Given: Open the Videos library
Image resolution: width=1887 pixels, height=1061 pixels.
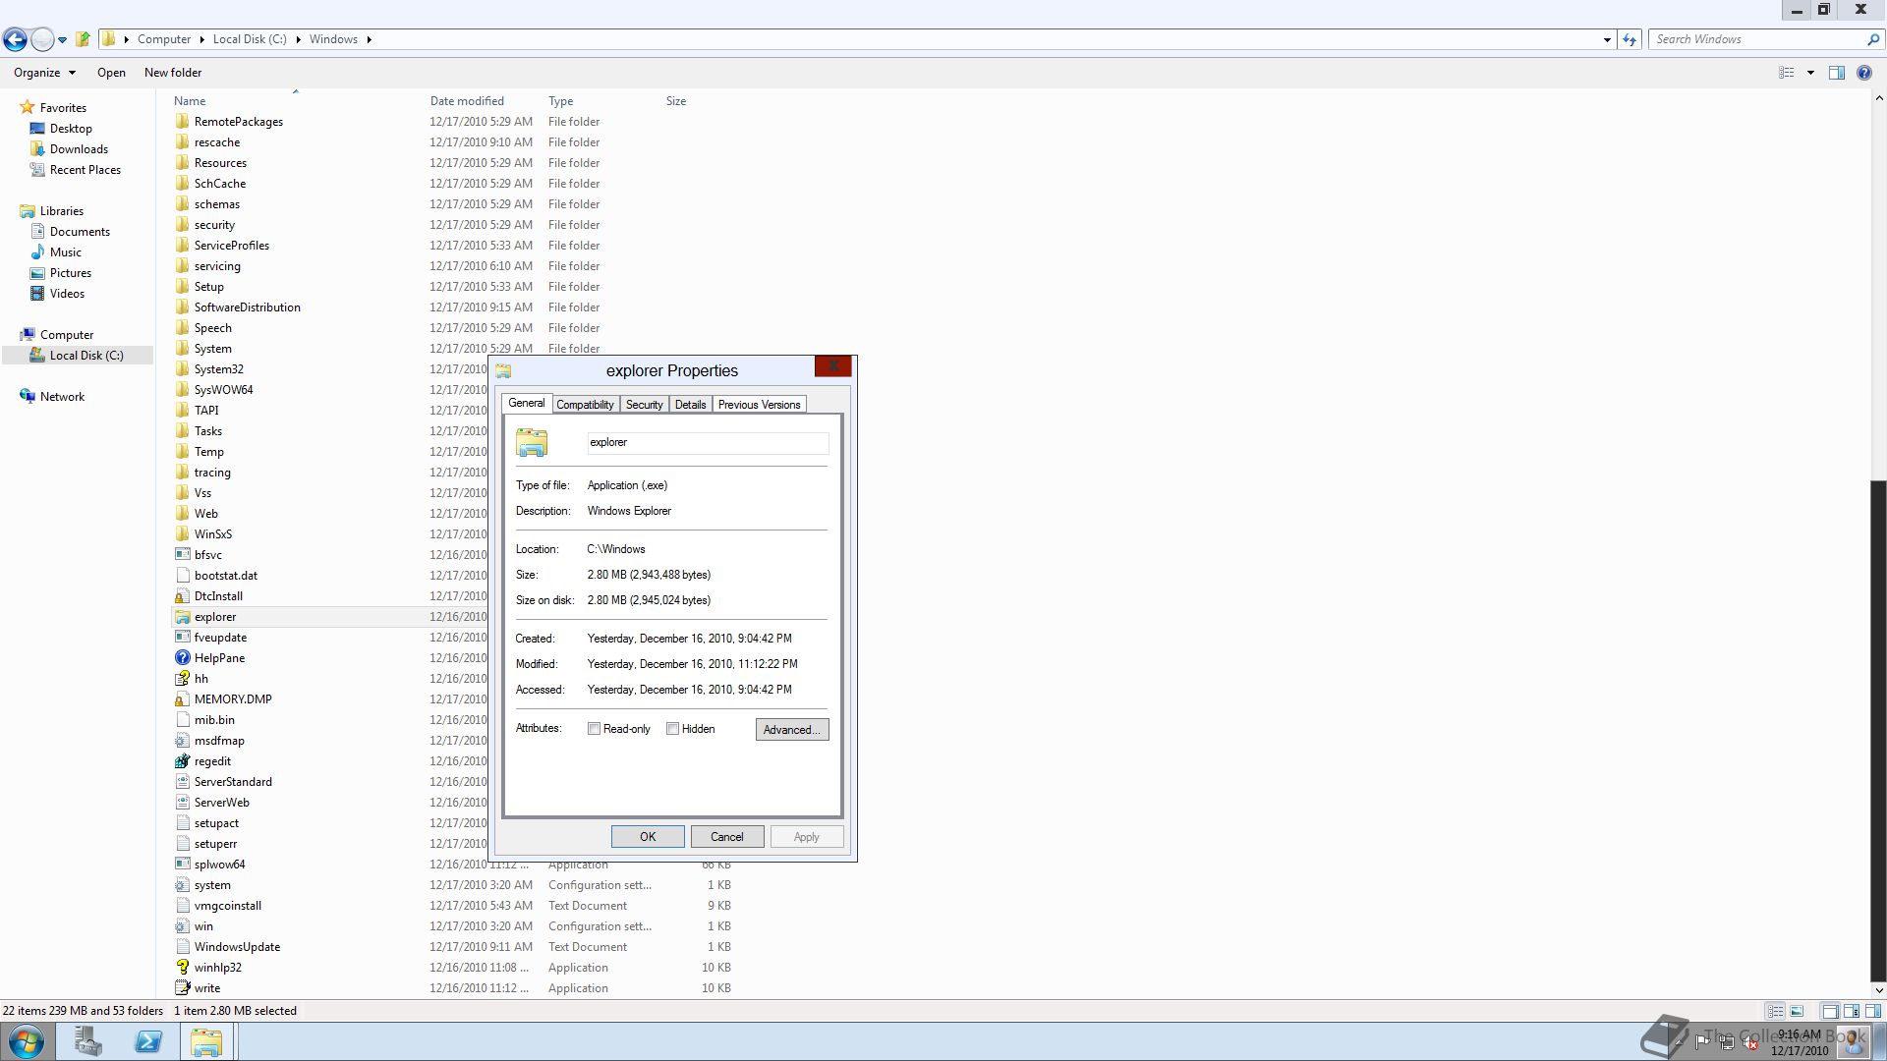Looking at the screenshot, I should [x=67, y=294].
